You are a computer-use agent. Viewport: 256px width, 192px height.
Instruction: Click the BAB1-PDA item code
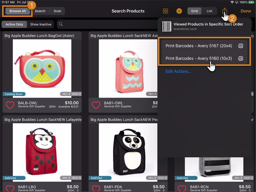click(113, 187)
